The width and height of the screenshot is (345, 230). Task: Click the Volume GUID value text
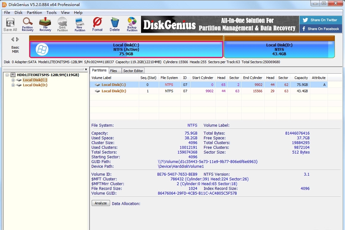click(197, 193)
